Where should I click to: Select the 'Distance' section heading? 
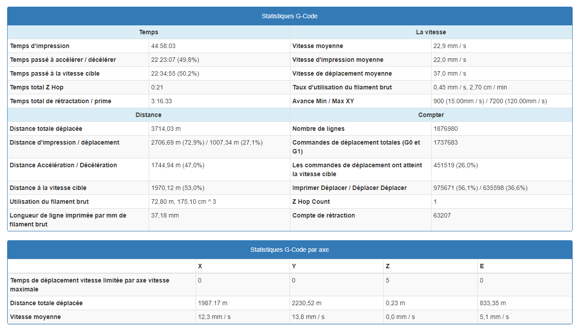148,115
